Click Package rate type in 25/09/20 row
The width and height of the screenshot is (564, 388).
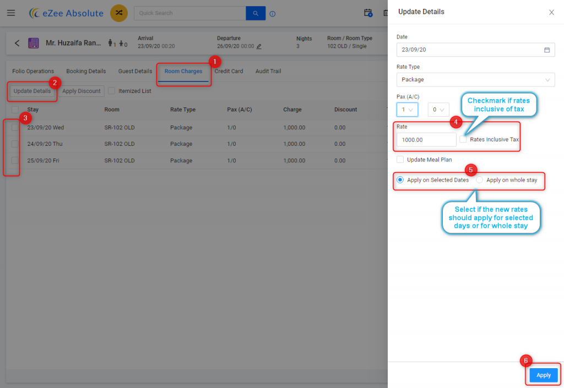tap(181, 161)
